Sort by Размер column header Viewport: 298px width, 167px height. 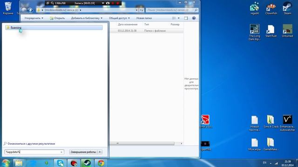coord(175,25)
